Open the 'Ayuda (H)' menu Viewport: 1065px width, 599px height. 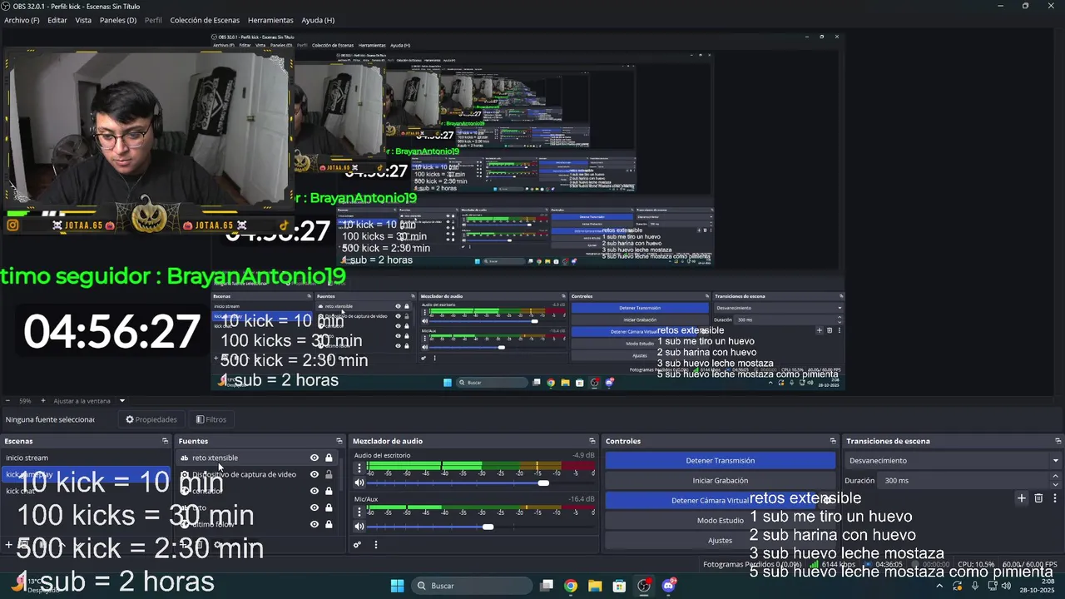click(318, 20)
